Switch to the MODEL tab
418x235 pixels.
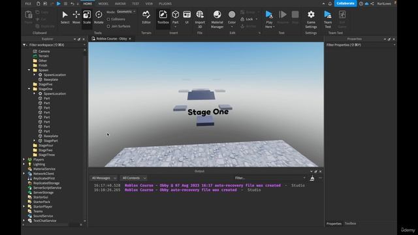(x=103, y=4)
